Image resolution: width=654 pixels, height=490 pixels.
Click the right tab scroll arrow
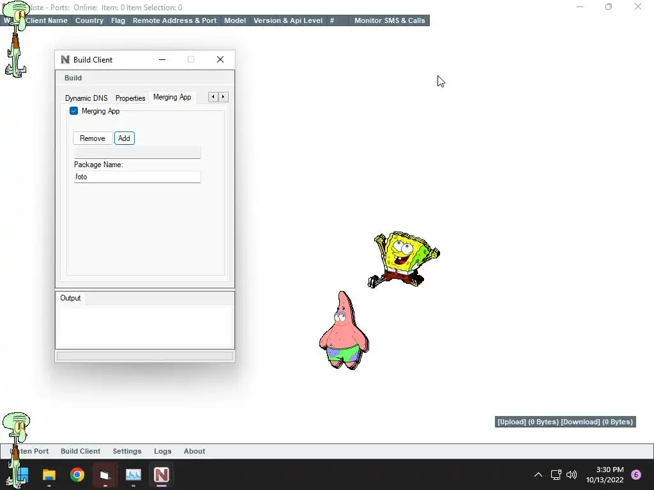(223, 97)
